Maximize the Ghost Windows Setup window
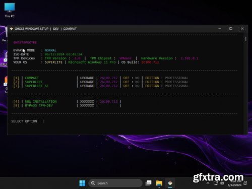 [231, 29]
